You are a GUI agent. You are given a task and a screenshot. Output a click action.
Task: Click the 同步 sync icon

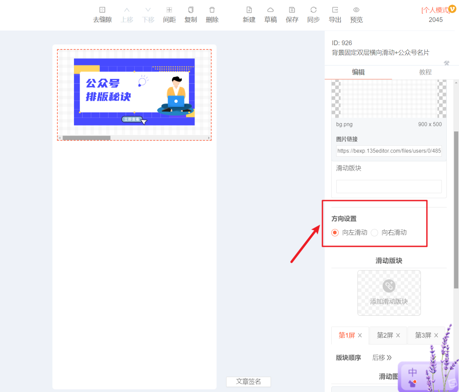point(314,10)
